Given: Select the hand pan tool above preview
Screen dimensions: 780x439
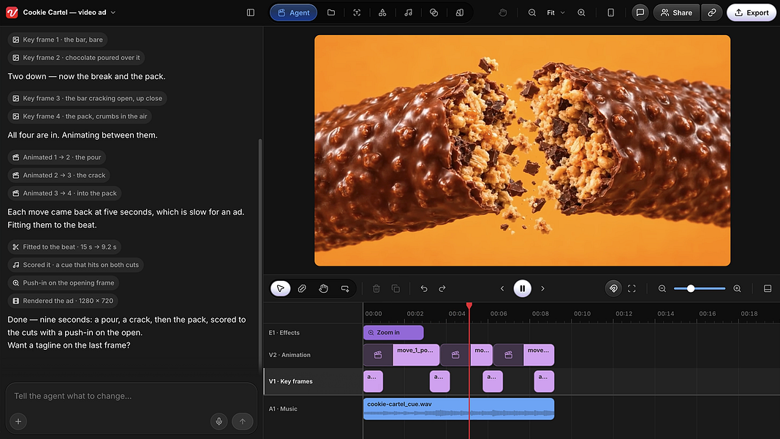Looking at the screenshot, I should tap(503, 12).
